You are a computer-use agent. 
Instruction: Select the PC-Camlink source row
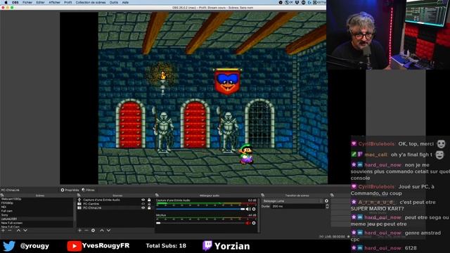[115, 204]
